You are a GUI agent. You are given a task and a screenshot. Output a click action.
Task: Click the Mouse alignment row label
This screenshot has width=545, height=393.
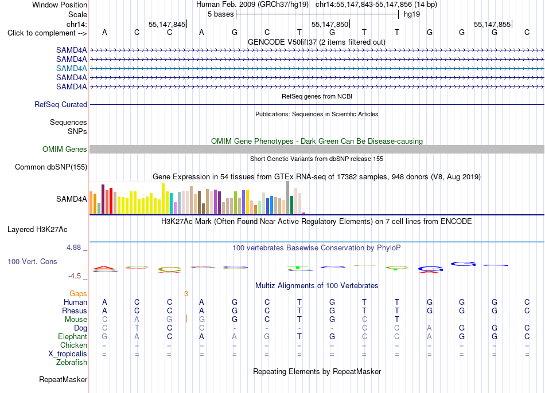pyautogui.click(x=76, y=320)
